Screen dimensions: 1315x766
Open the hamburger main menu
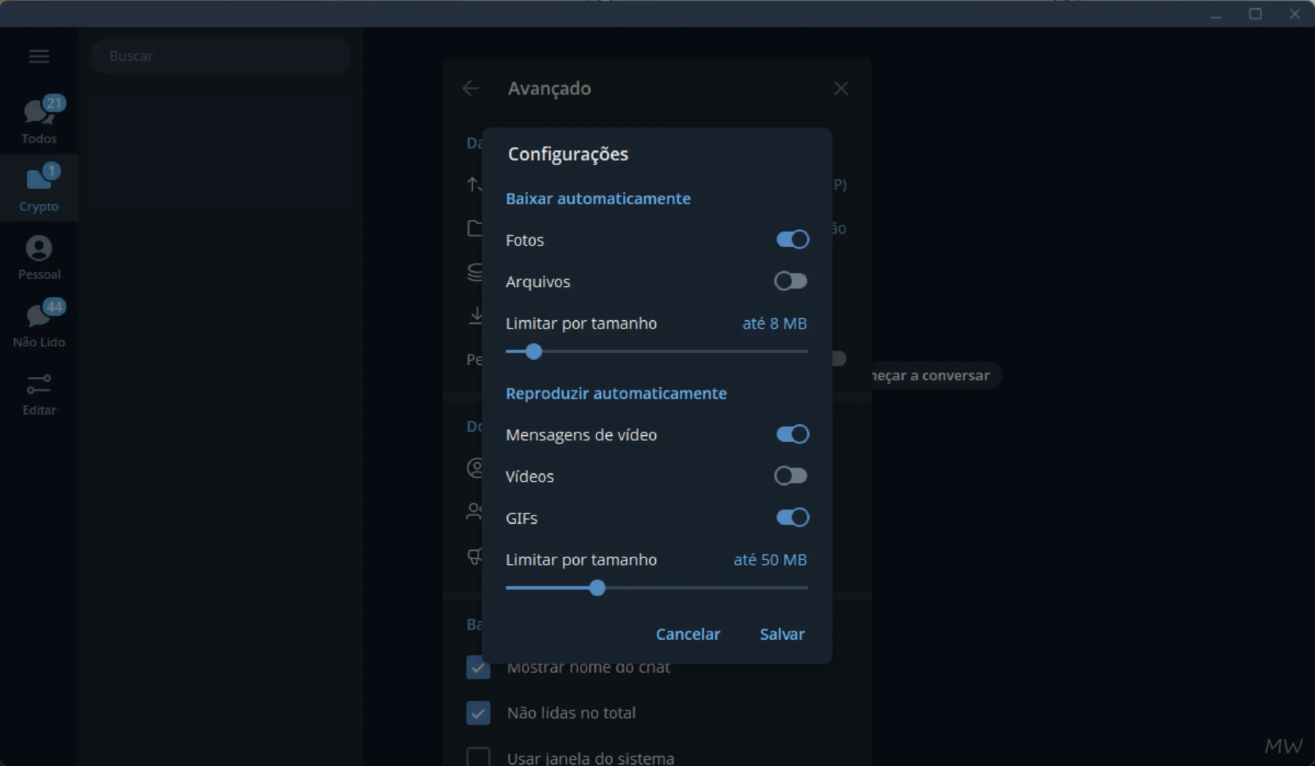pyautogui.click(x=39, y=56)
